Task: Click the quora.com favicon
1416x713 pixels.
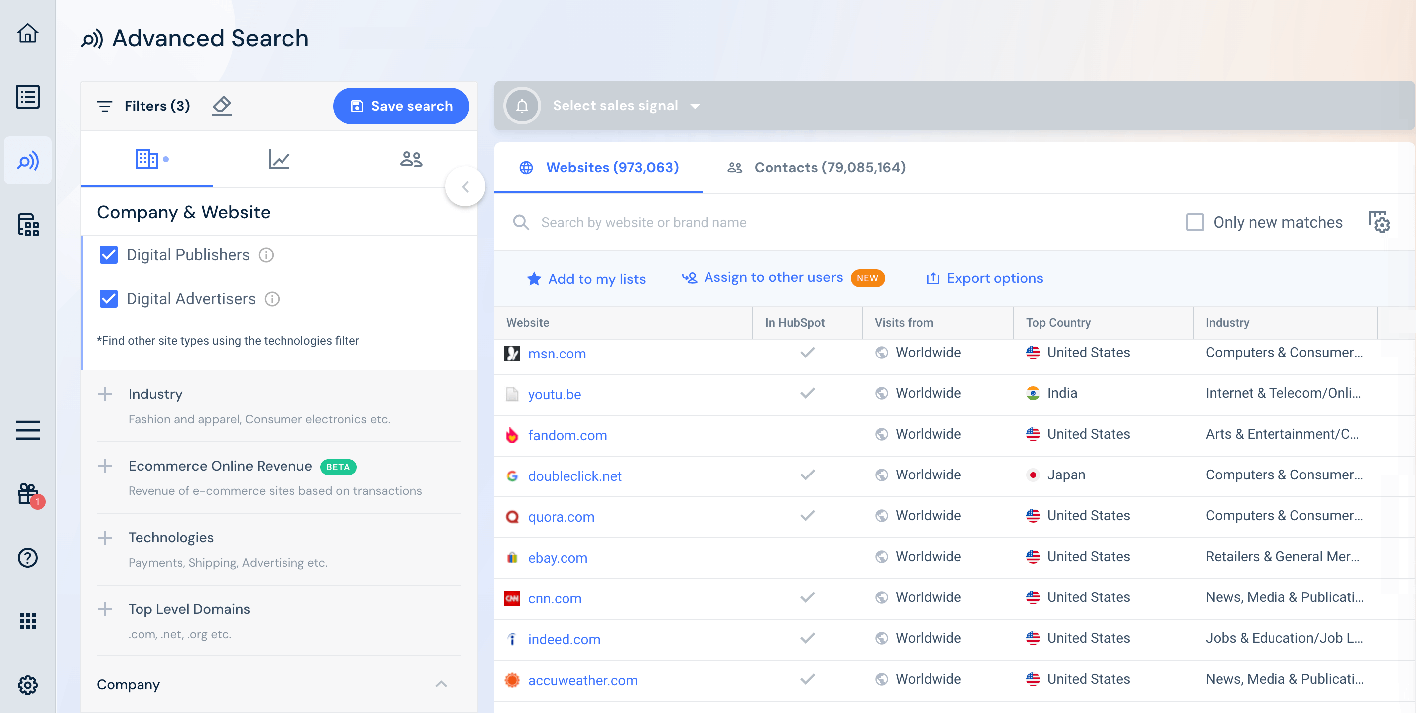Action: tap(512, 517)
